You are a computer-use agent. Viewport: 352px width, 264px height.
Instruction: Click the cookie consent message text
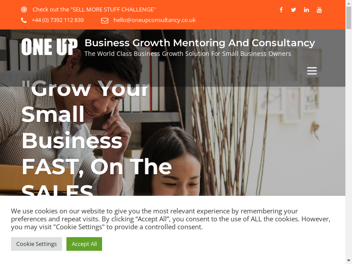(x=171, y=219)
